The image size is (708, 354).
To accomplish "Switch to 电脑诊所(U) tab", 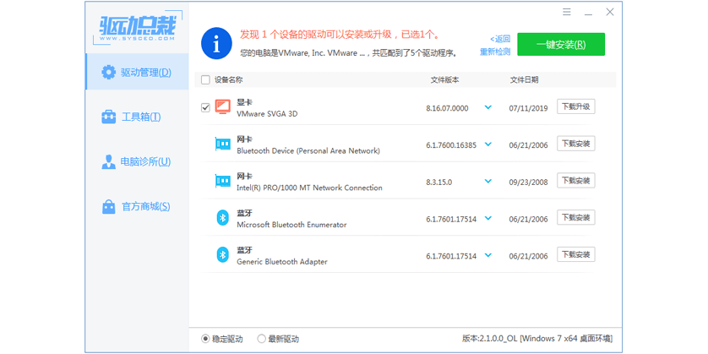I will coord(135,161).
